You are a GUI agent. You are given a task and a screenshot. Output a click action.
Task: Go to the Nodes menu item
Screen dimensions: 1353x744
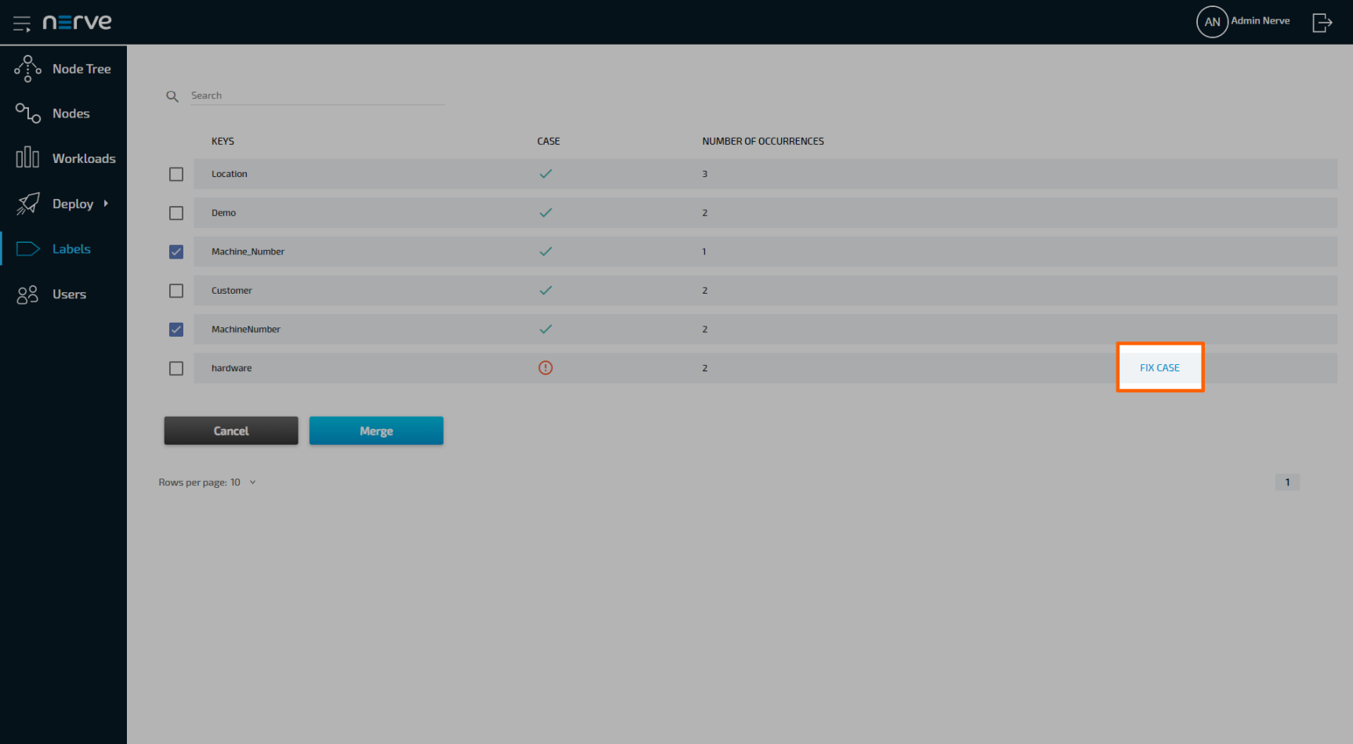pos(71,114)
